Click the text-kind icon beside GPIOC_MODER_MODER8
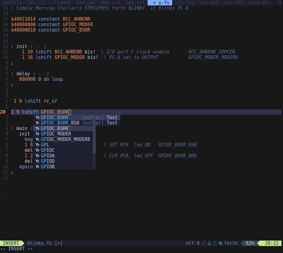The height and width of the screenshot is (253, 283). point(37,139)
